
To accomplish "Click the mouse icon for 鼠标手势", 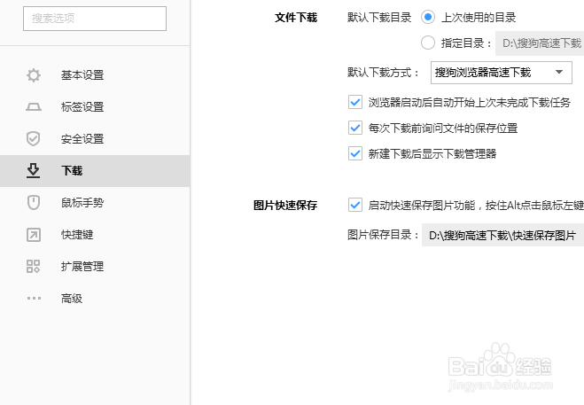I will pos(34,203).
